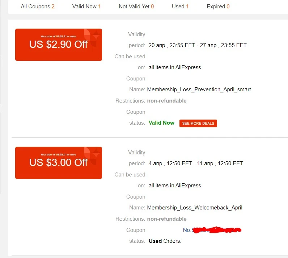Image resolution: width=288 pixels, height=258 pixels.
Task: Select the US $3.00 Off coupon card
Action: (59, 163)
